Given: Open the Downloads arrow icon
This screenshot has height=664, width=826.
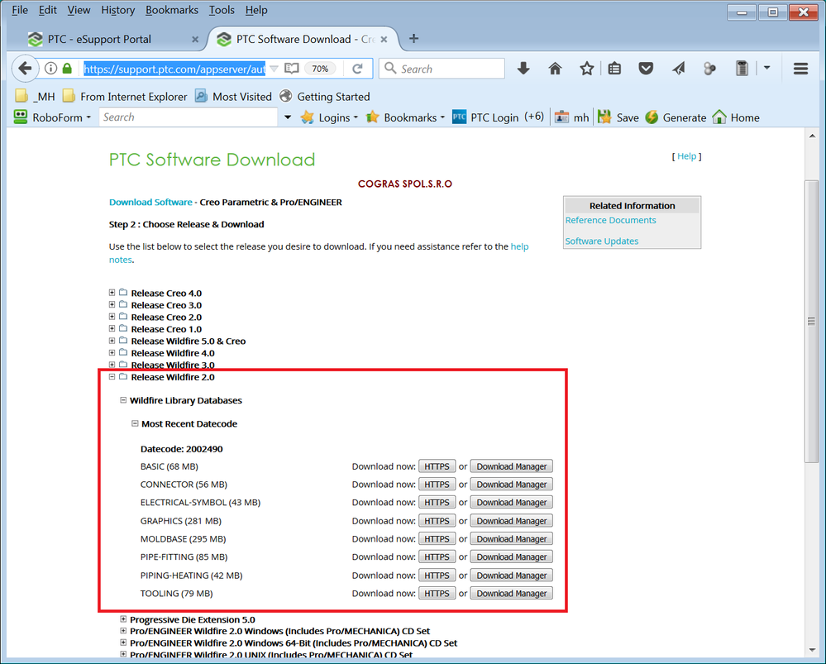Looking at the screenshot, I should pos(523,69).
